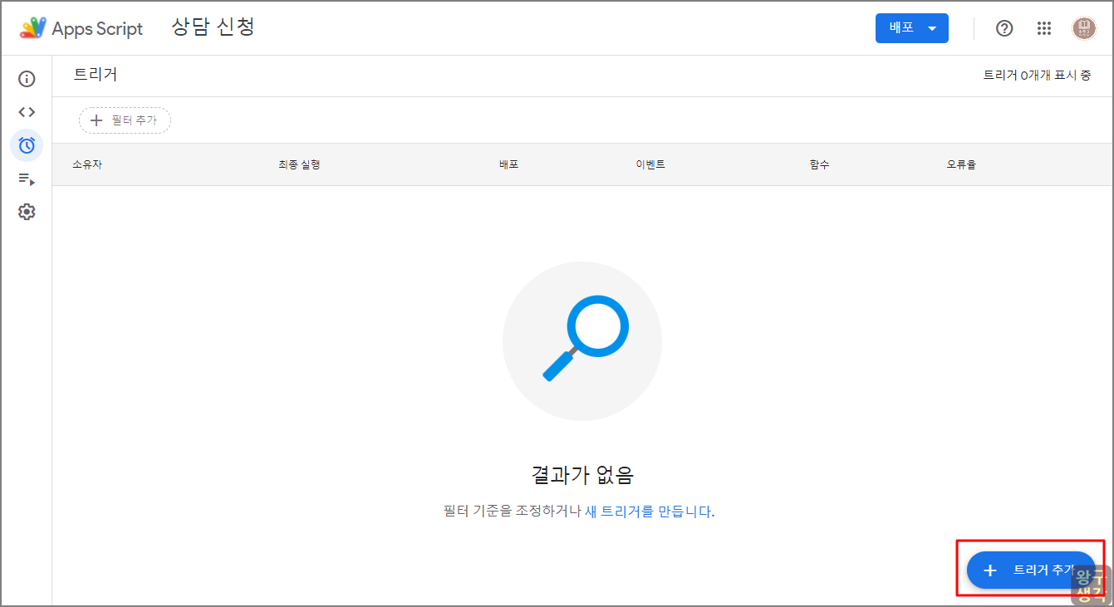Click the 배포 column header
The width and height of the screenshot is (1114, 607).
tap(508, 164)
